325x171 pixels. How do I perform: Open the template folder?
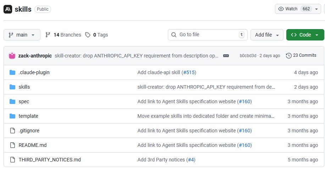(28, 116)
